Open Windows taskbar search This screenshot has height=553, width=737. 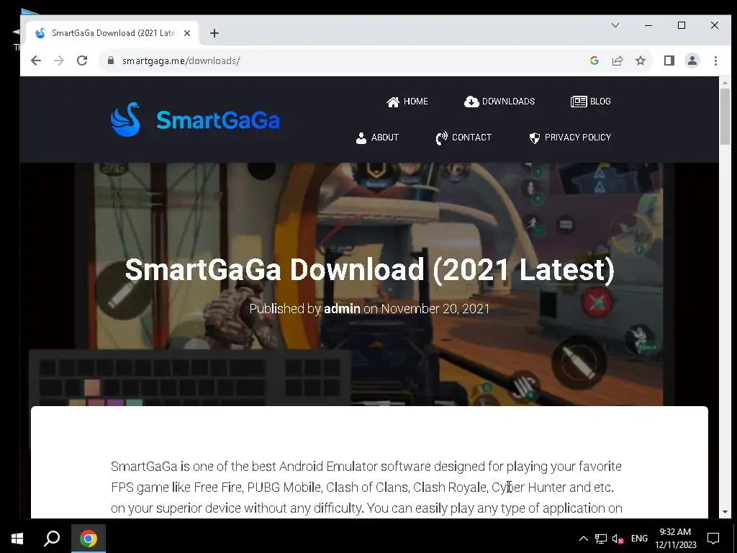(52, 538)
